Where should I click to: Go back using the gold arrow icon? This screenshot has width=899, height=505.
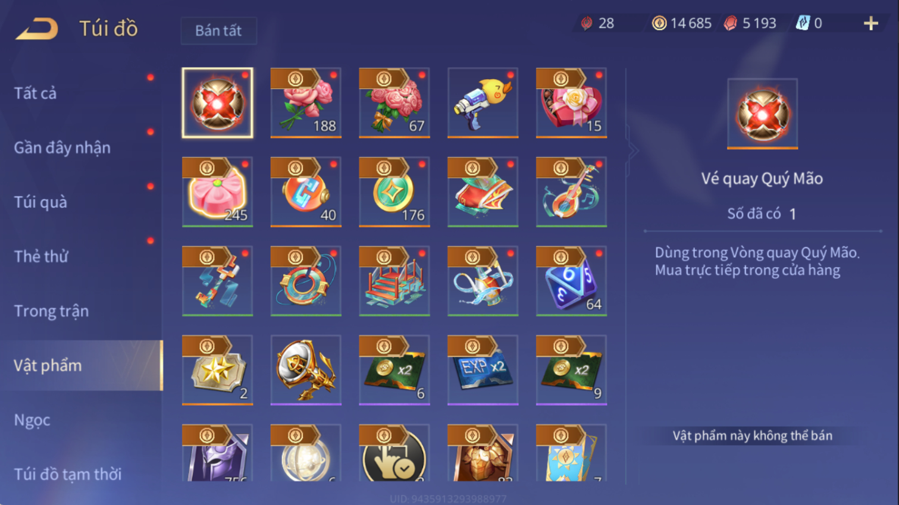point(37,29)
